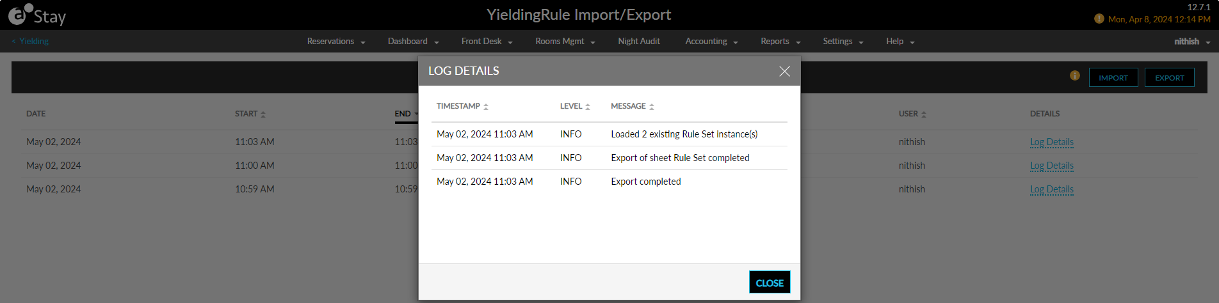The height and width of the screenshot is (303, 1219).
Task: Expand the Settings menu
Action: click(x=843, y=41)
